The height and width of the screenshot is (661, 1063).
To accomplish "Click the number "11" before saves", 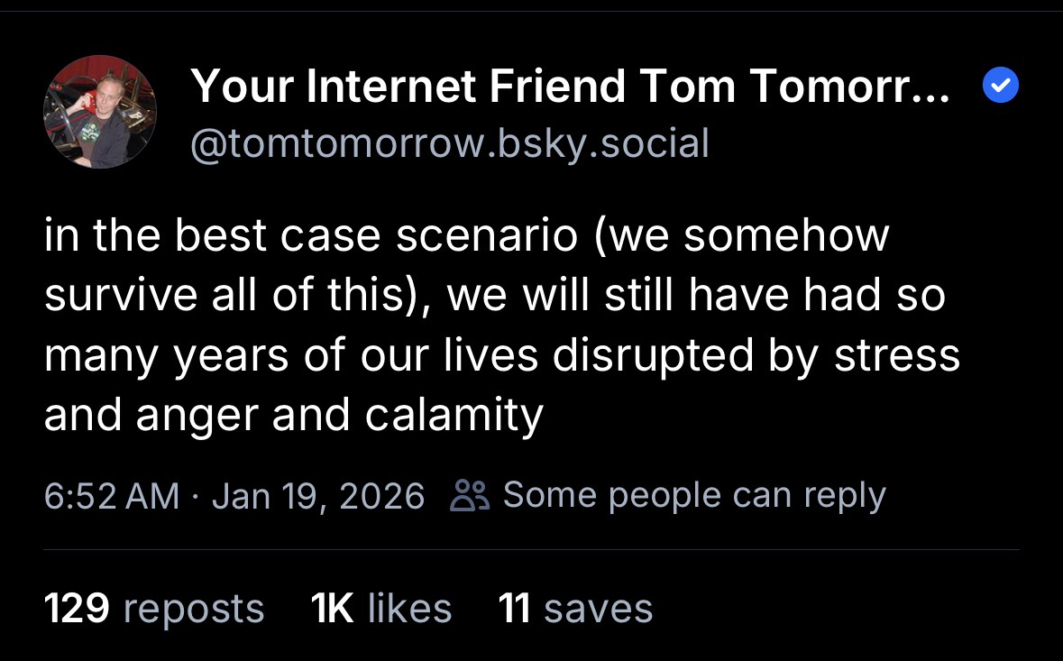I will (x=514, y=609).
